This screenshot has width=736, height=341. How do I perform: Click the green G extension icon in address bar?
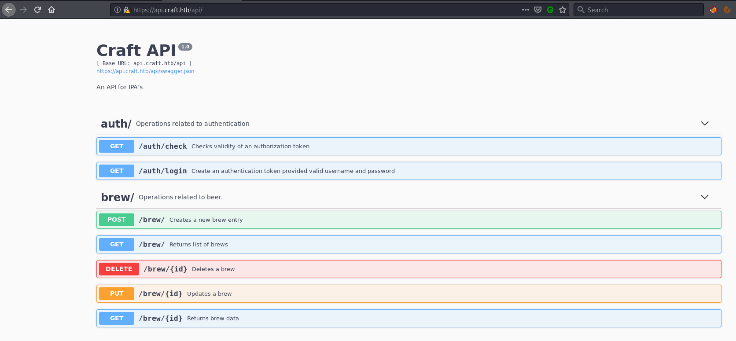coord(550,10)
